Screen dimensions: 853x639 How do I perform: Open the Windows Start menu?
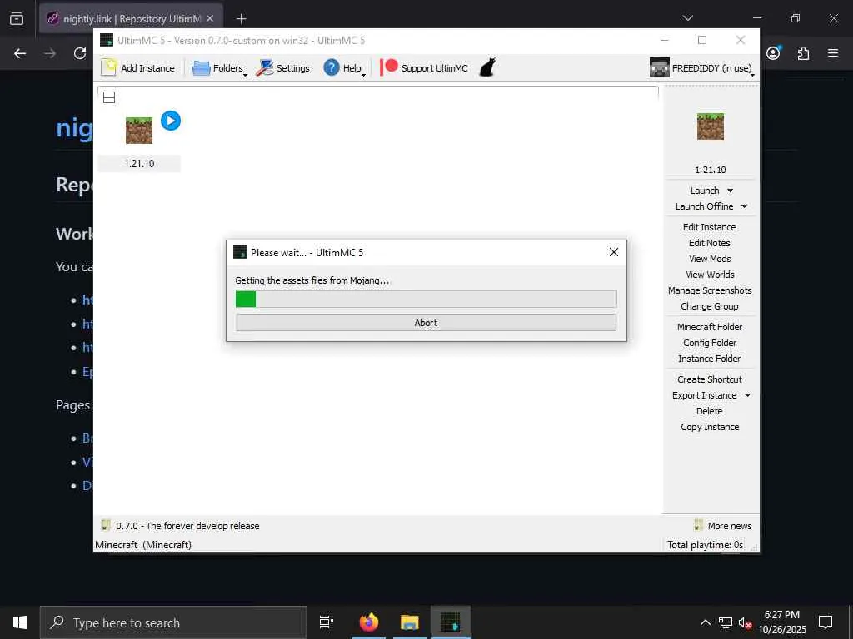click(x=20, y=622)
